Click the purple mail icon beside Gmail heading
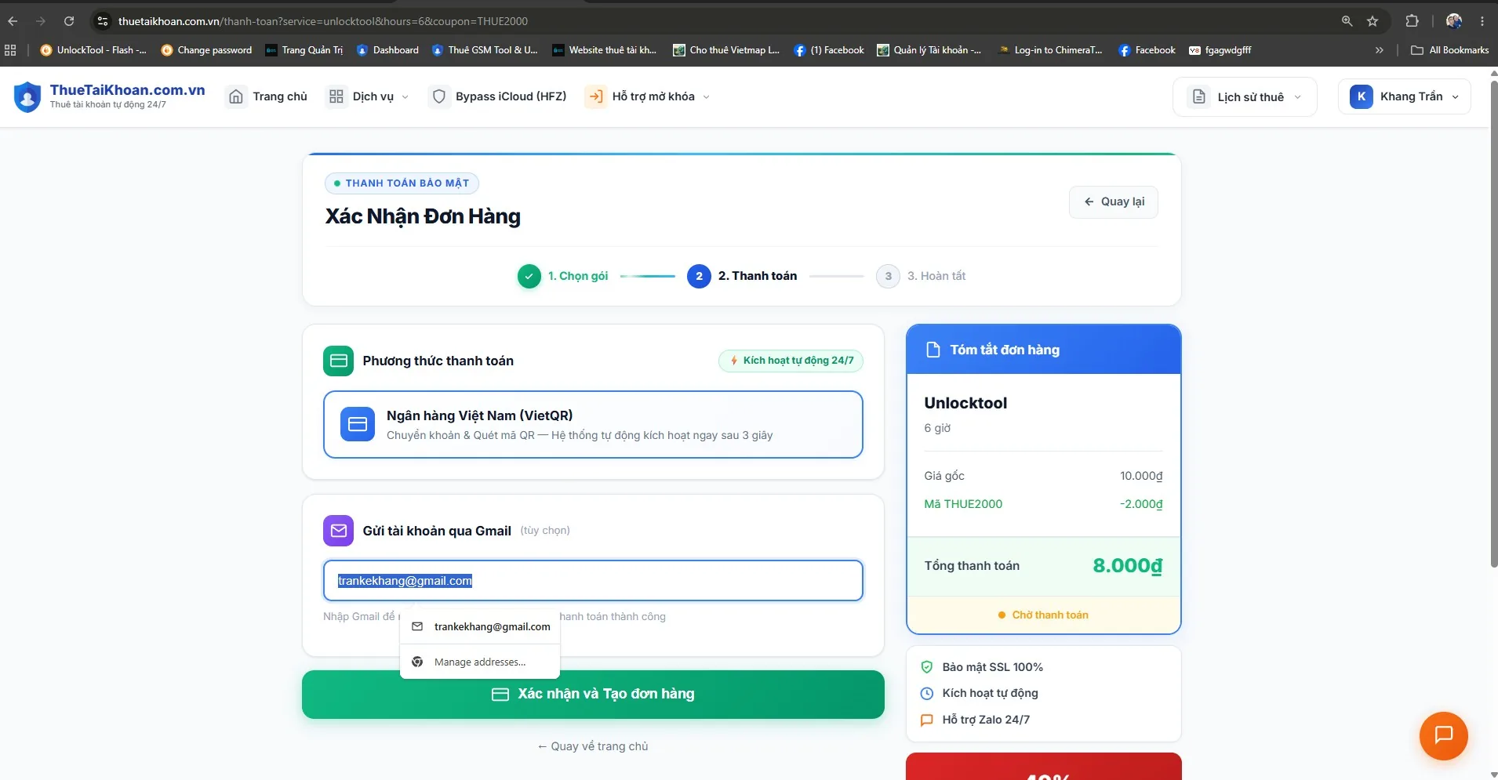 pos(338,531)
